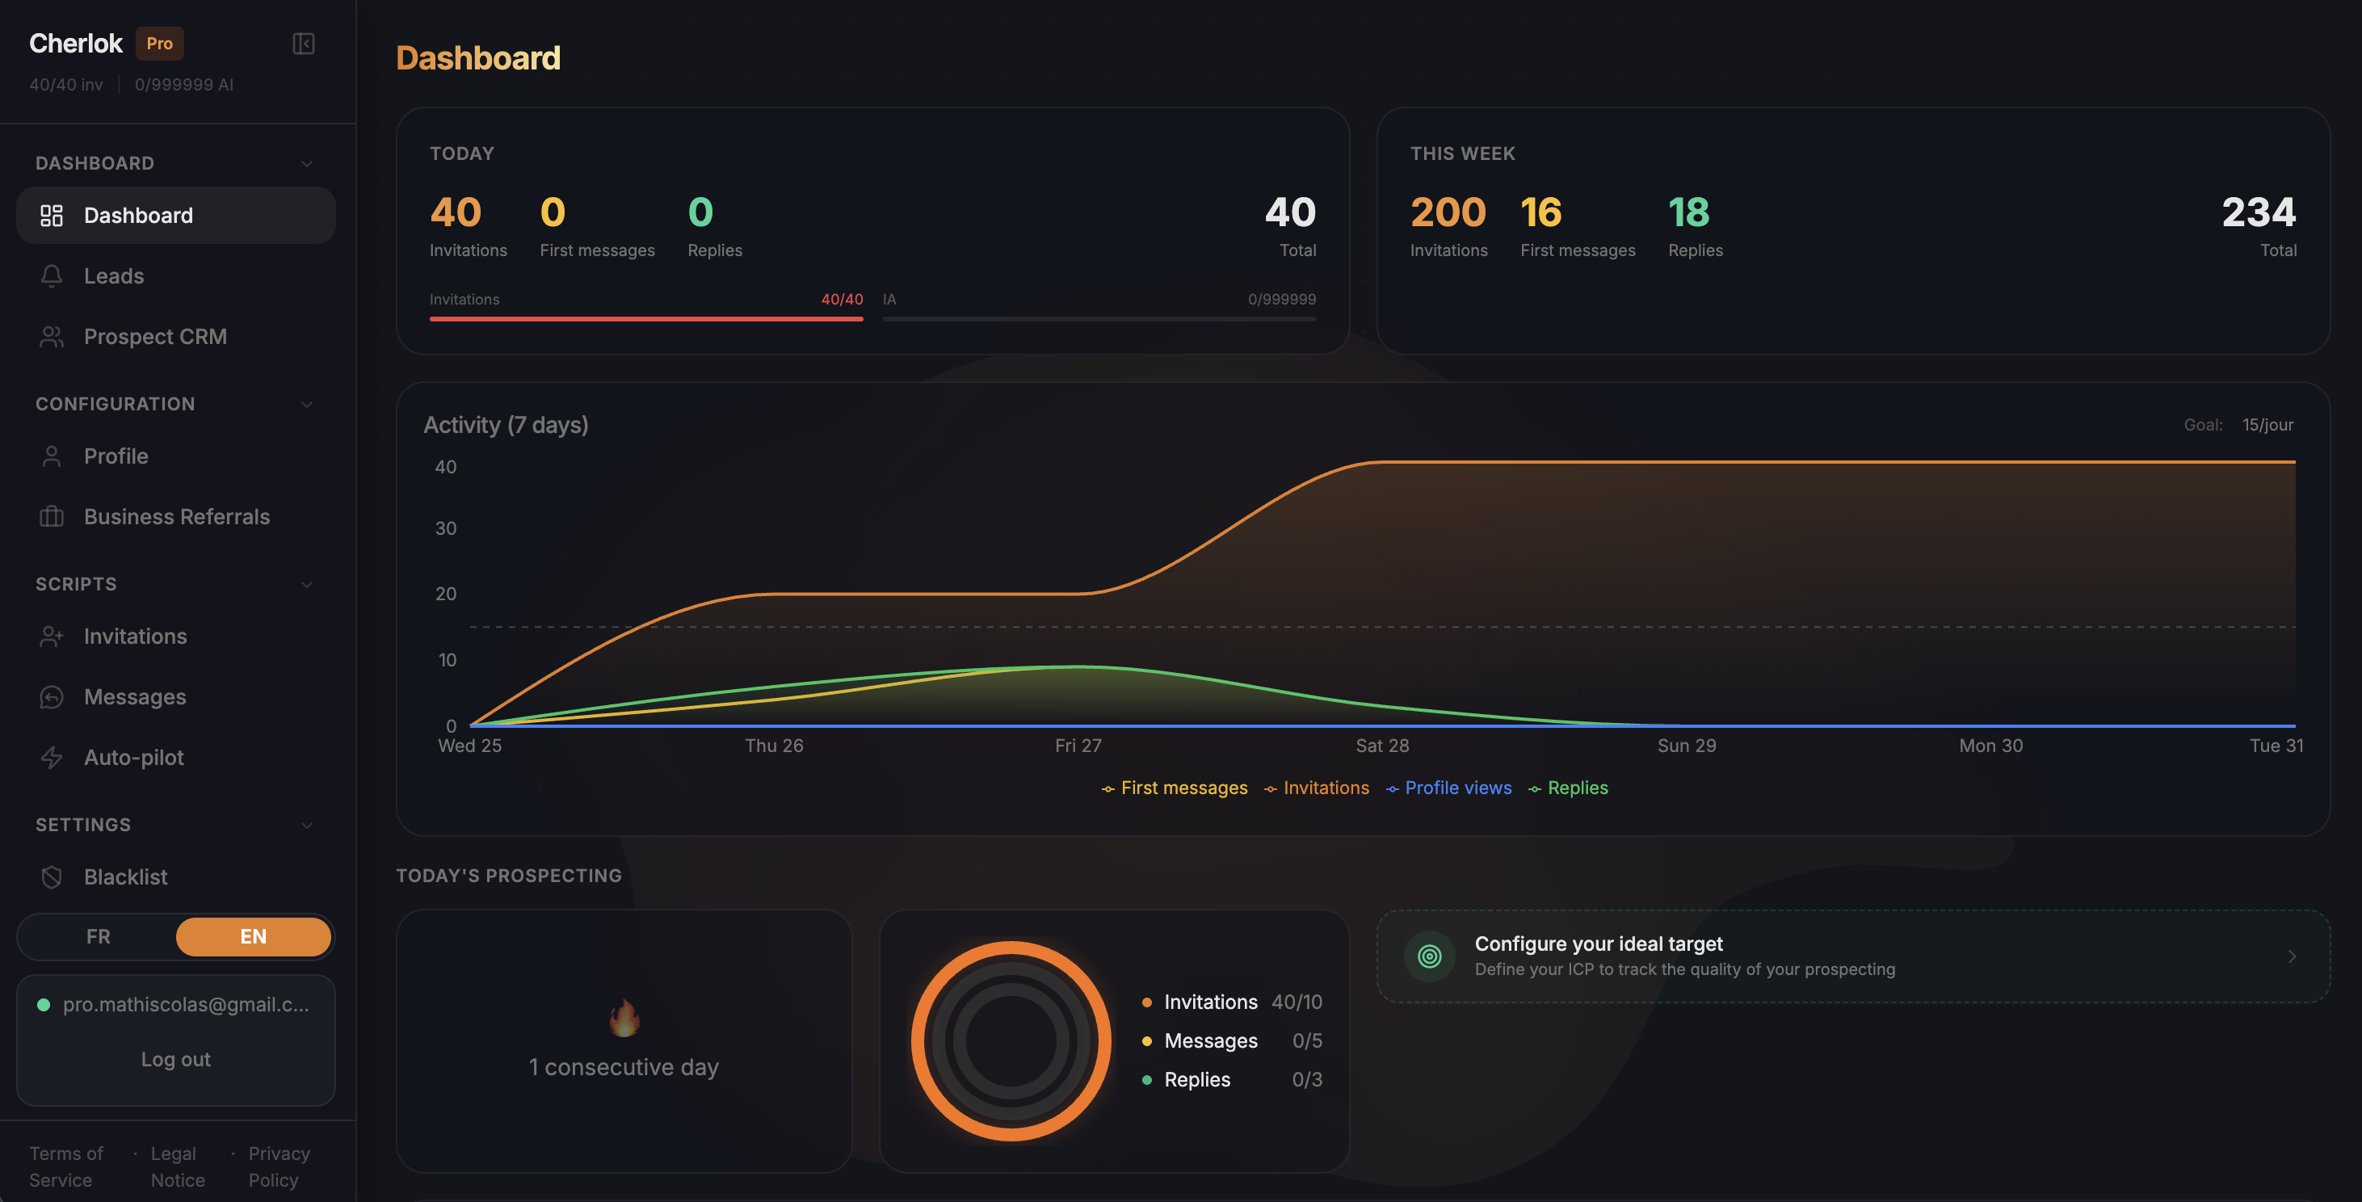Viewport: 2362px width, 1202px height.
Task: Click the Business Referrals briefcase icon
Action: [x=52, y=517]
